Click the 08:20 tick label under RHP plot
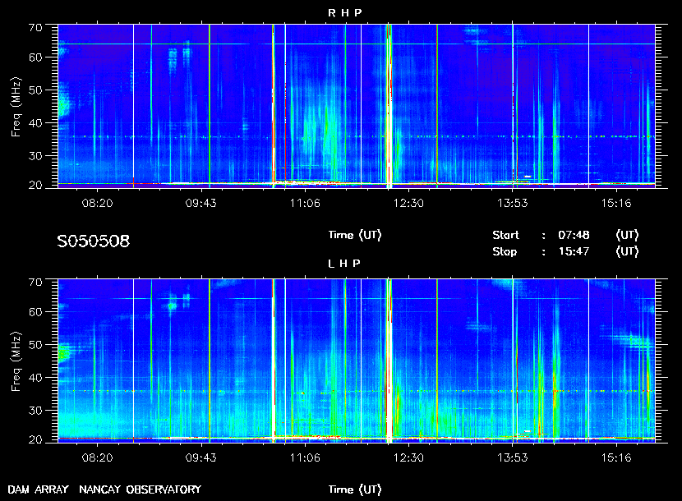The width and height of the screenshot is (682, 501). (x=97, y=203)
